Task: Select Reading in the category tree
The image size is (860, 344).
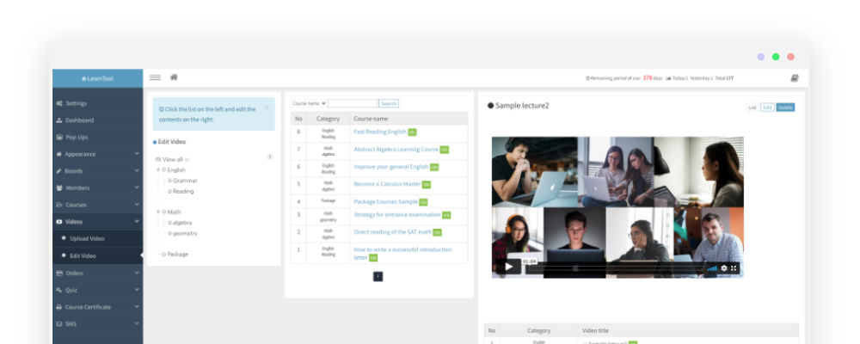Action: [x=183, y=192]
